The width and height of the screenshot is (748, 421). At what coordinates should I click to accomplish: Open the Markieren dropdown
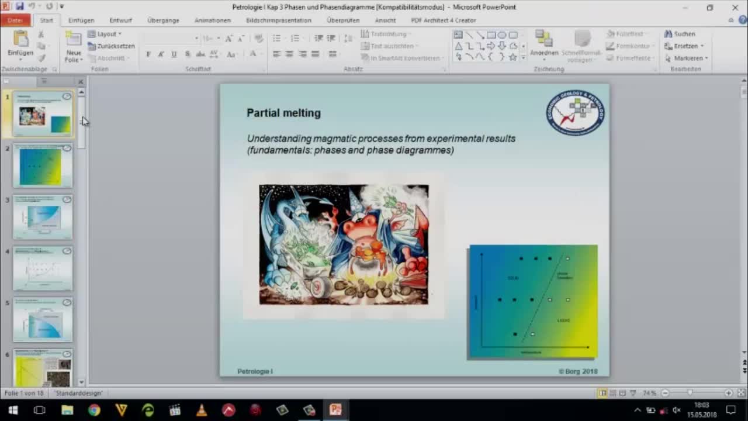pos(686,58)
